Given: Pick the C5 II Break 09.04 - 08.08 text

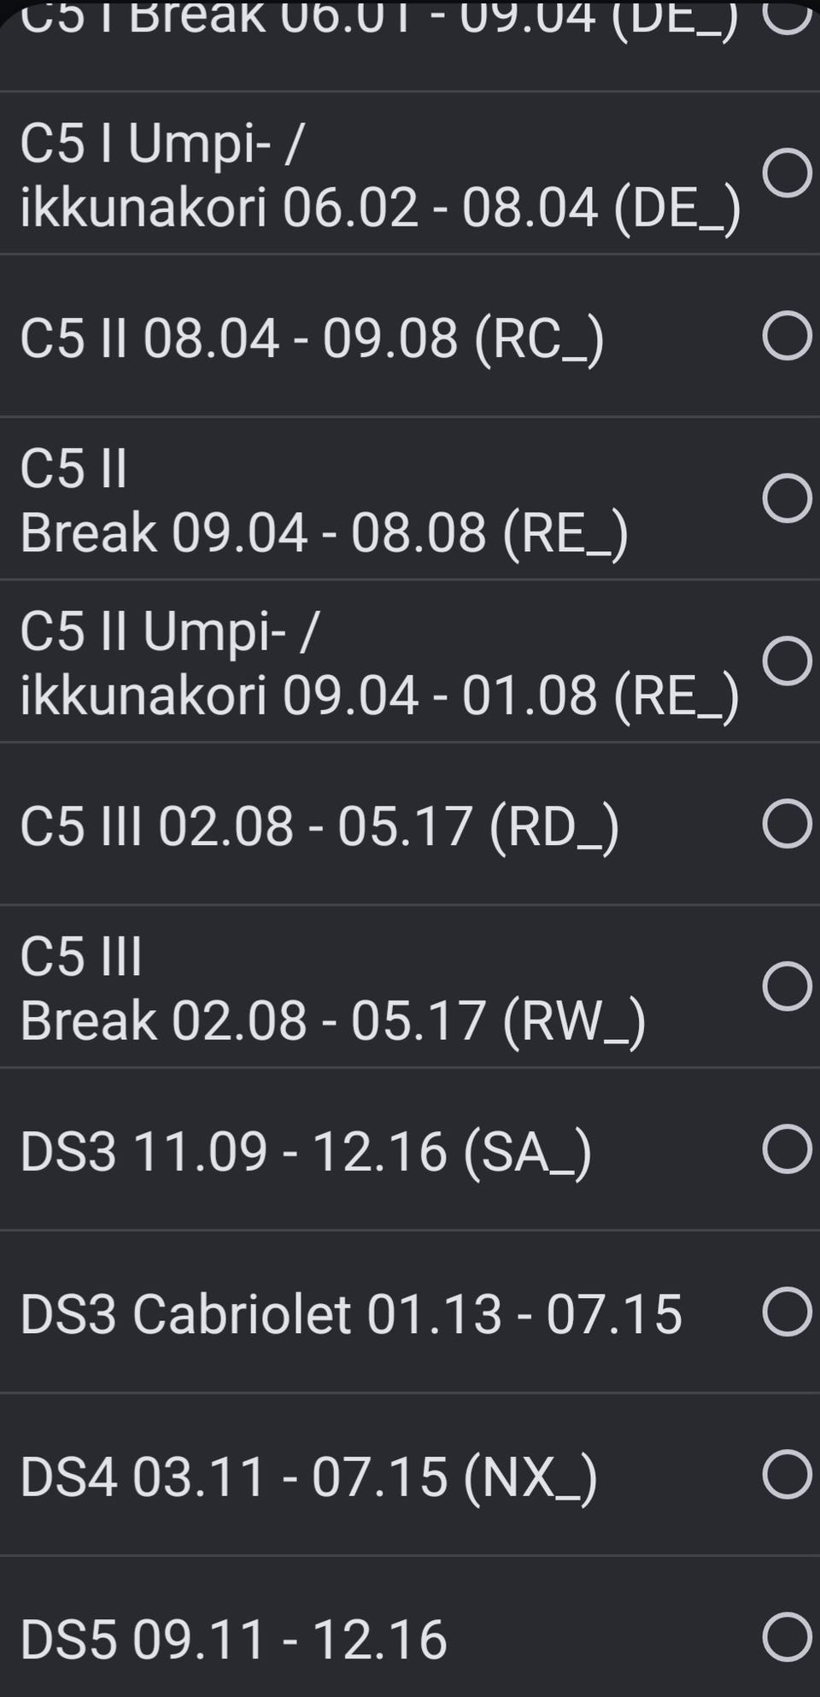Looking at the screenshot, I should pyautogui.click(x=324, y=501).
